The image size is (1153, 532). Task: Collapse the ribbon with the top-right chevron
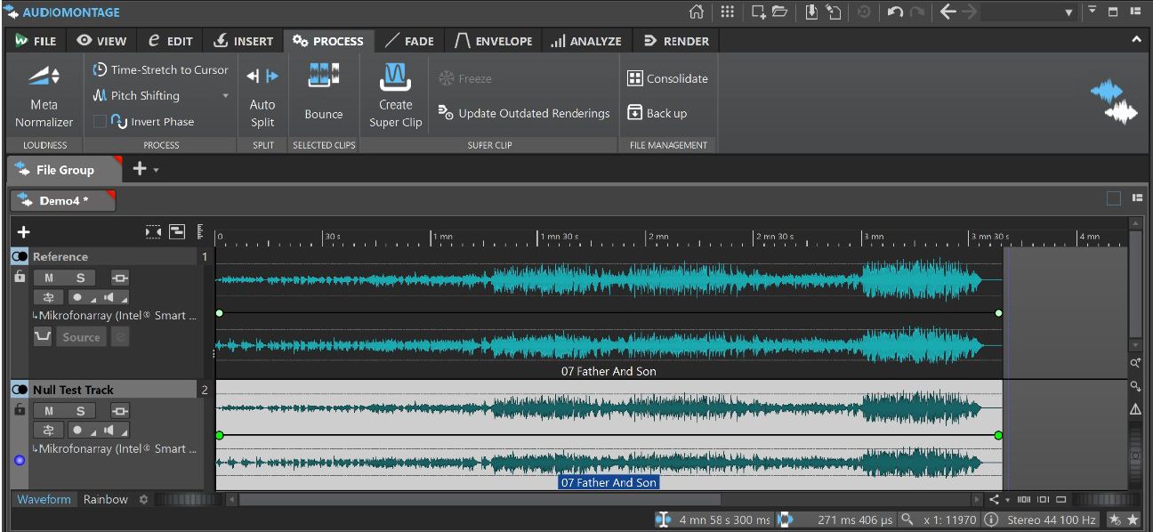1136,40
